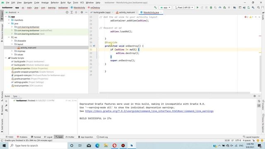Viewport: 265px width, 149px height.
Task: Open File Explorer from the taskbar
Action: [106, 145]
